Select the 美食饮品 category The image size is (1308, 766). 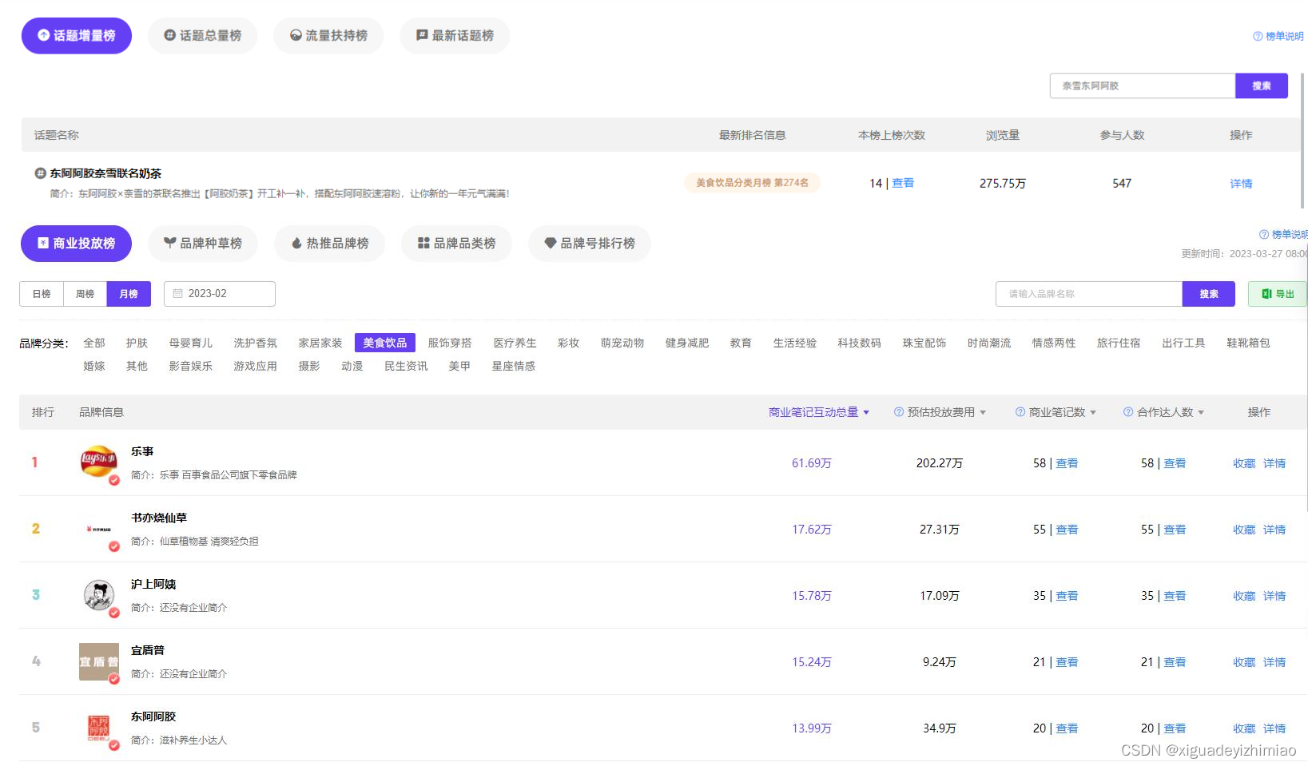point(385,343)
